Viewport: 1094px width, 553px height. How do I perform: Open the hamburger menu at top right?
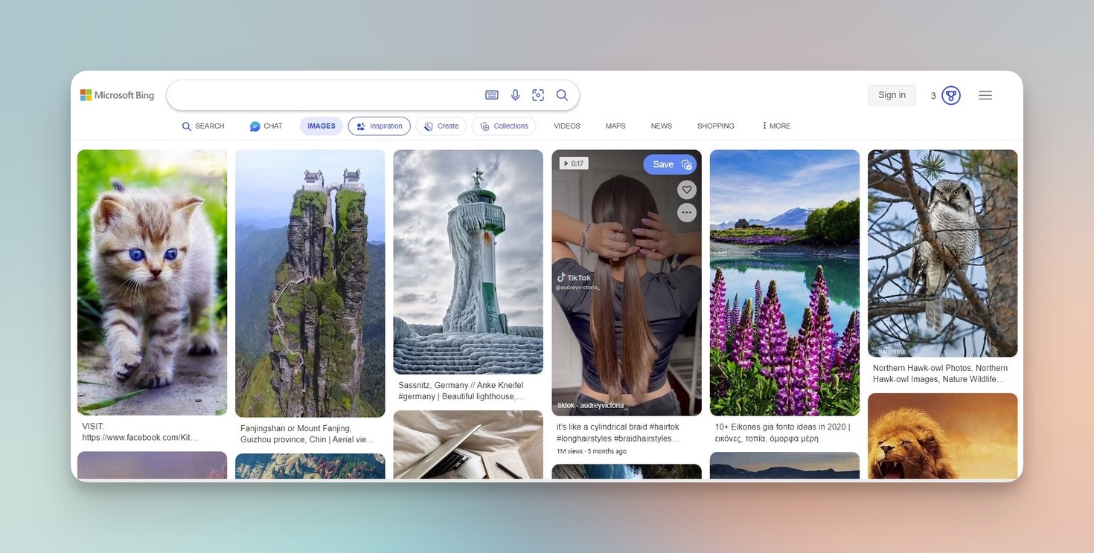click(985, 94)
